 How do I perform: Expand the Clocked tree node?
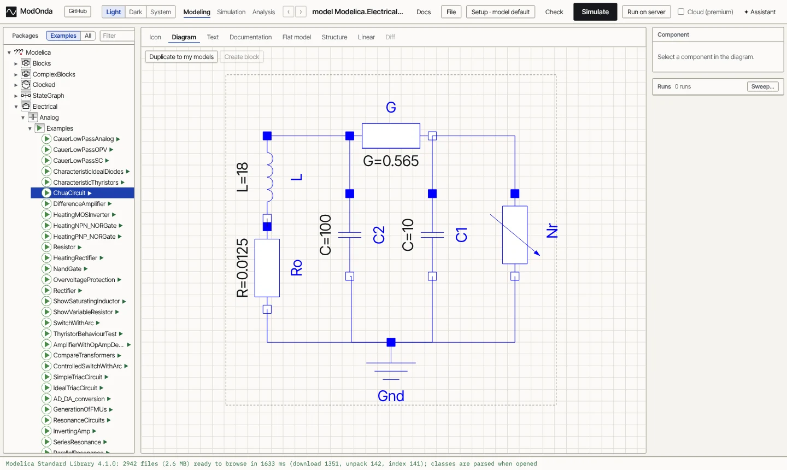pyautogui.click(x=16, y=85)
